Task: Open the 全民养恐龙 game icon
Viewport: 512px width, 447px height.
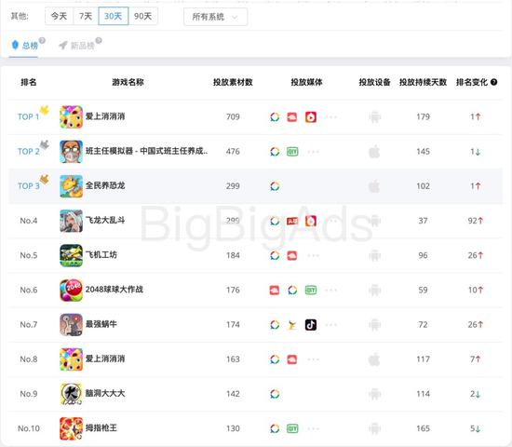Action: coord(71,186)
